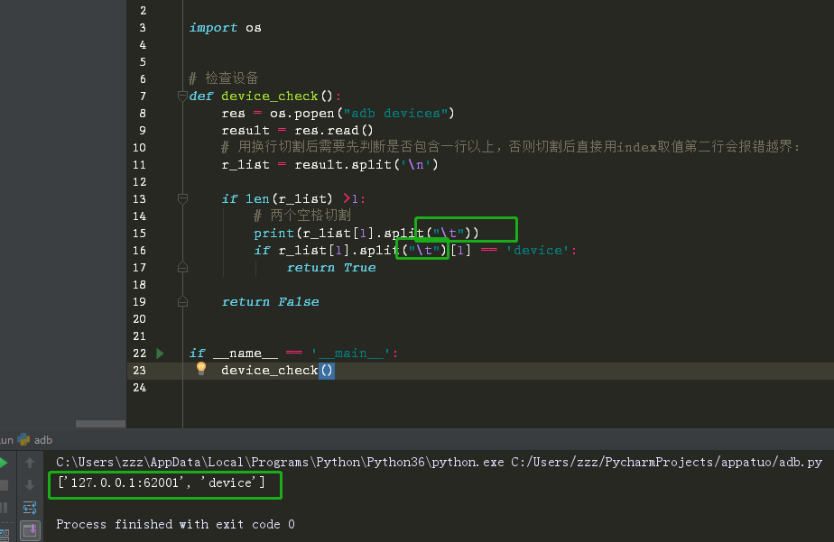The width and height of the screenshot is (834, 542).
Task: Click the lightbulb intention icon on line 23
Action: click(200, 370)
